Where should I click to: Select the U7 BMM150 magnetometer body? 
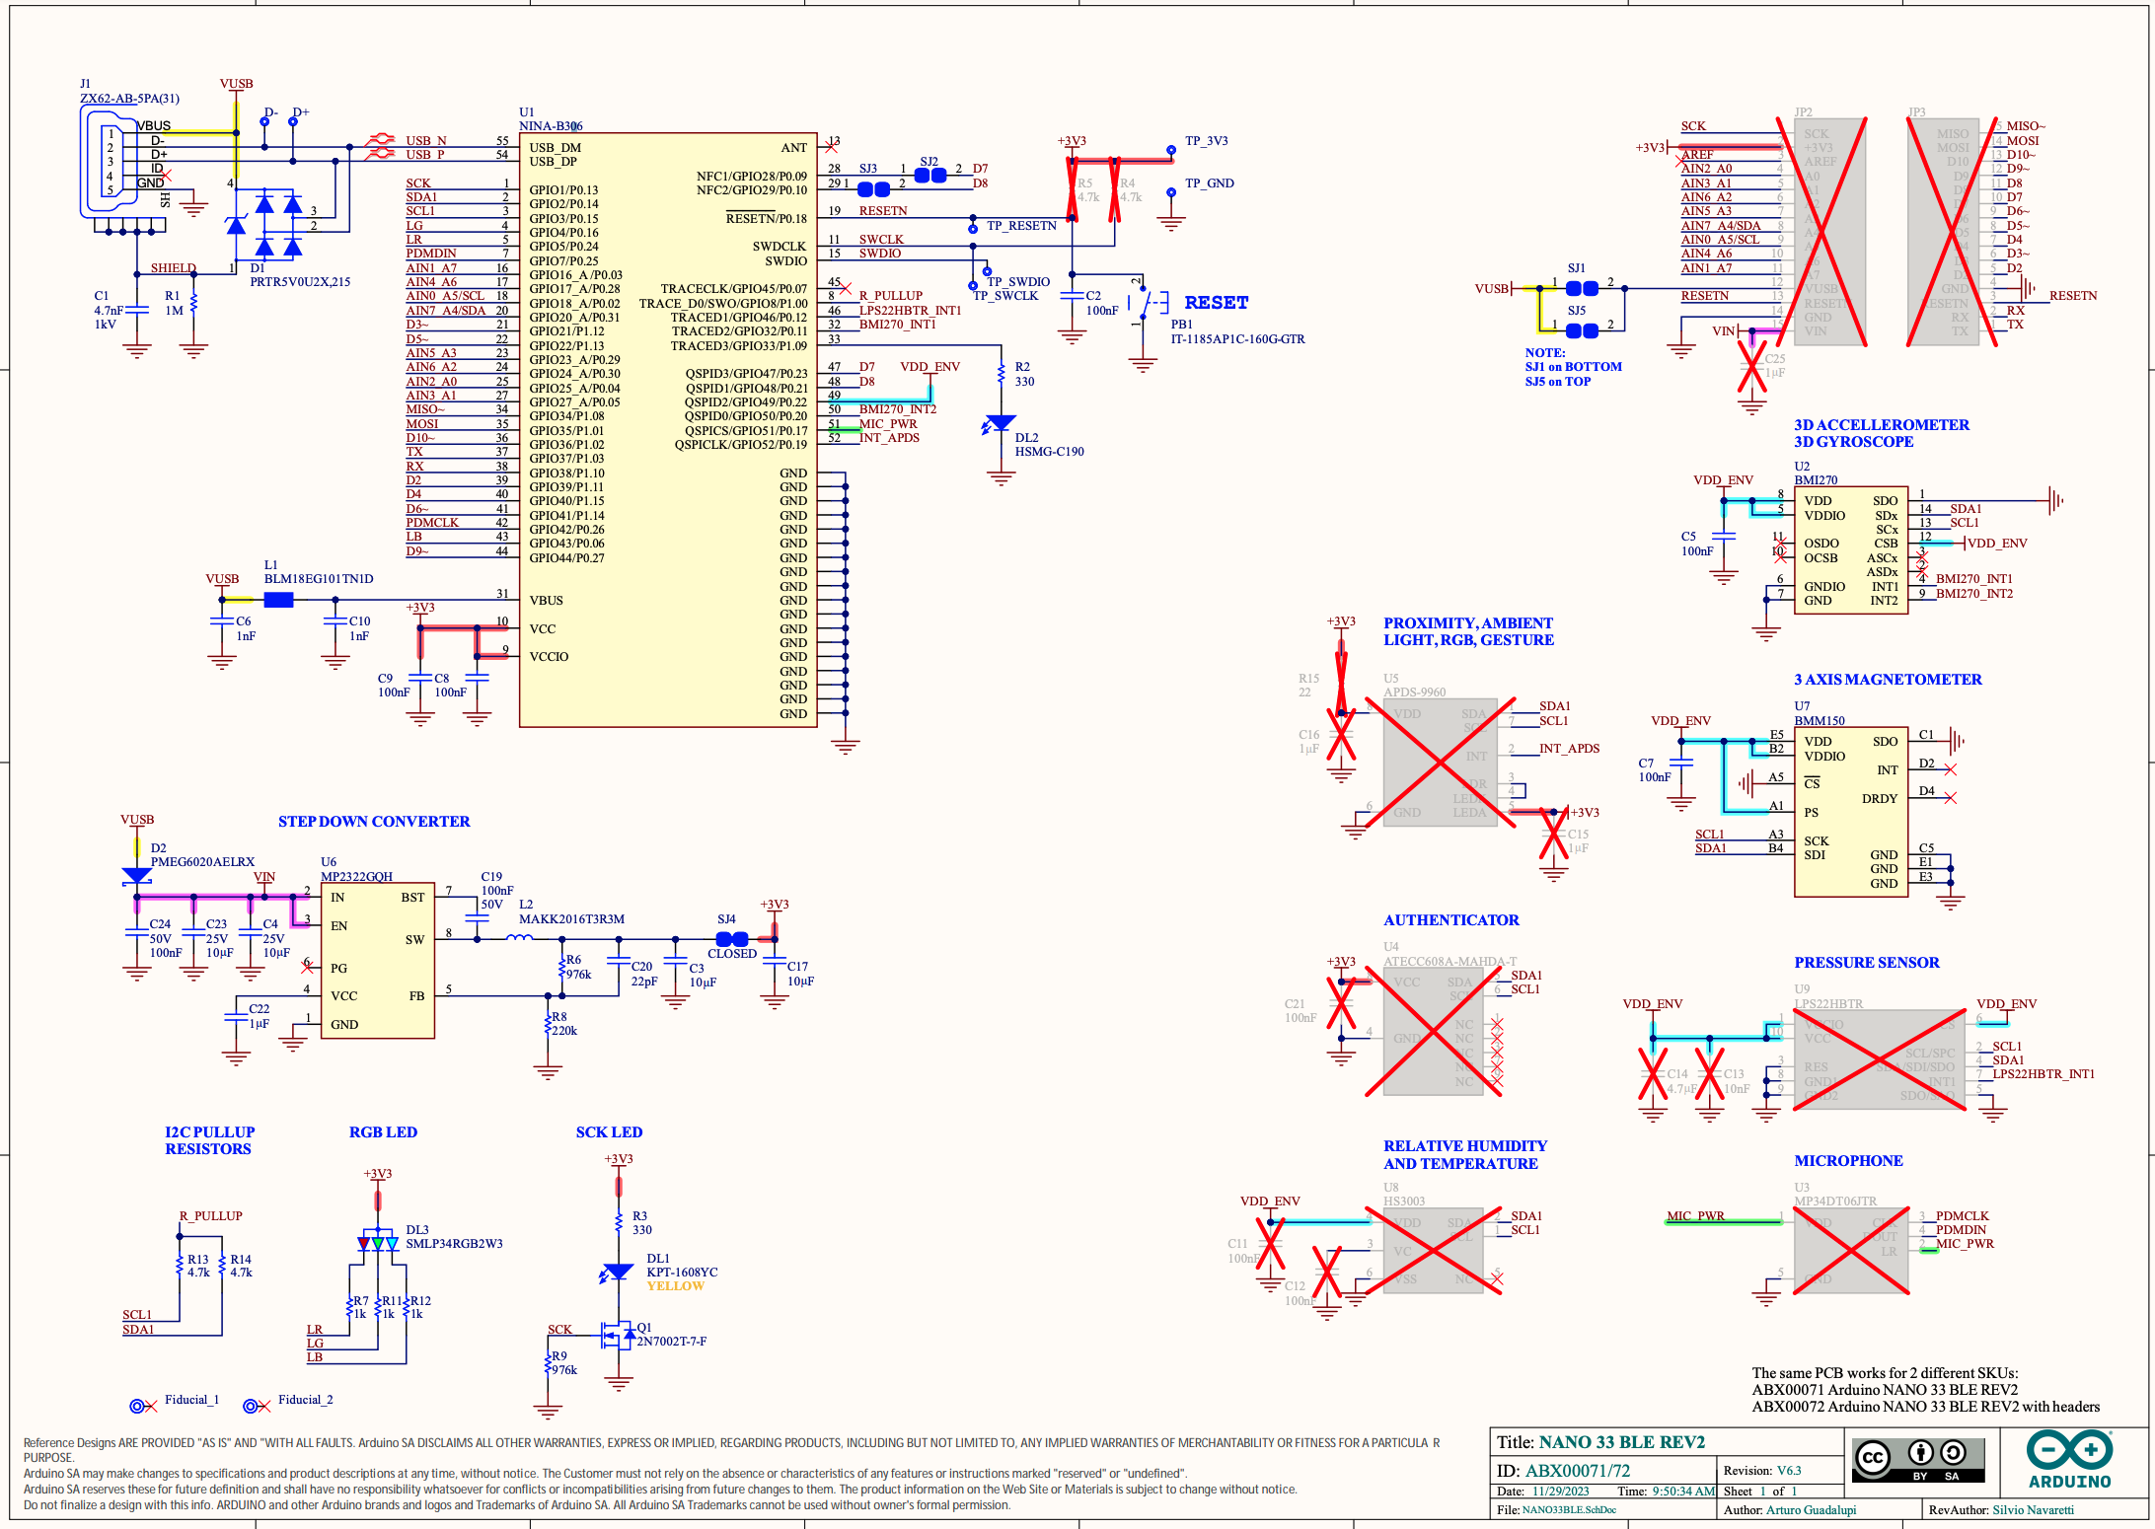pos(1850,812)
